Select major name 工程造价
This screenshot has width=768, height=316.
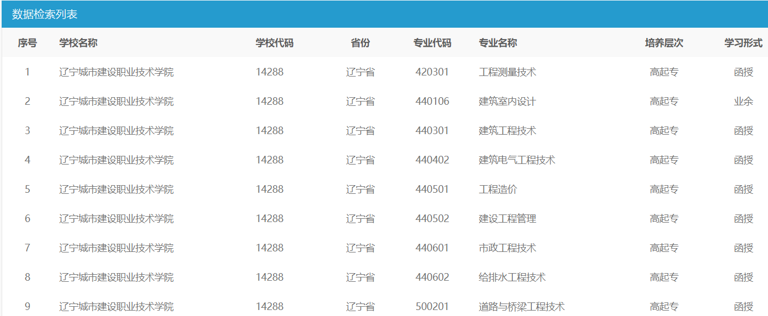click(x=498, y=189)
